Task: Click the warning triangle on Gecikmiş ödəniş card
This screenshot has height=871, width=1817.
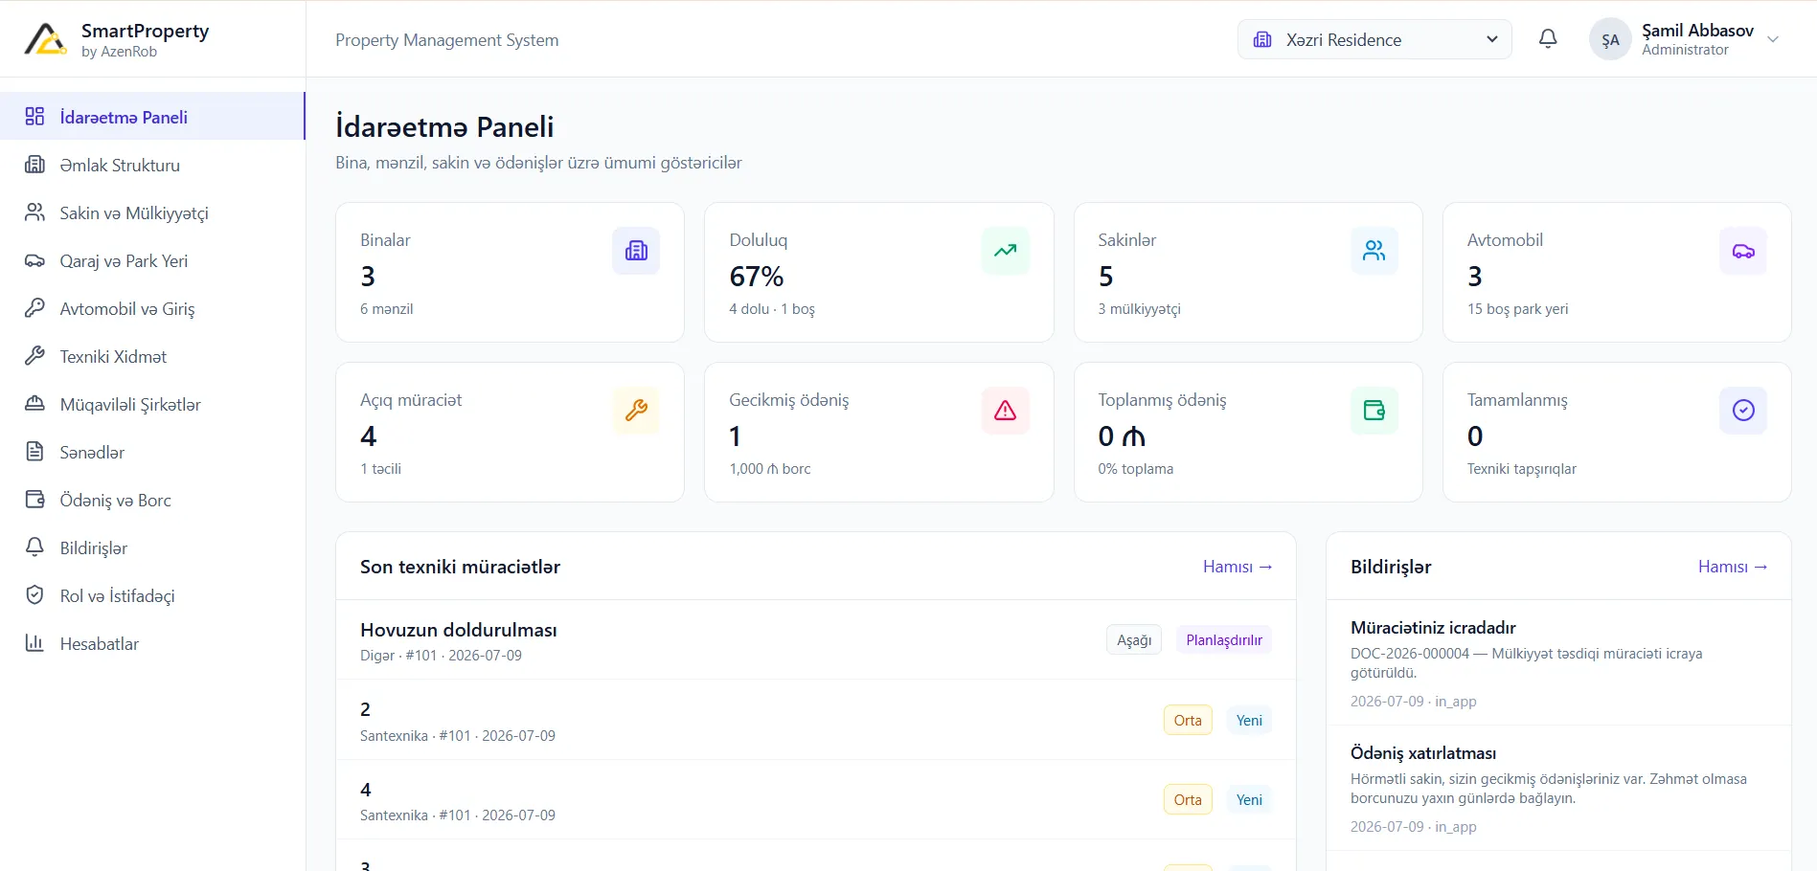Action: coord(1005,411)
